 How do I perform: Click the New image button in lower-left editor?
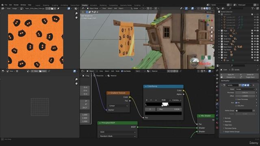[x=35, y=71]
